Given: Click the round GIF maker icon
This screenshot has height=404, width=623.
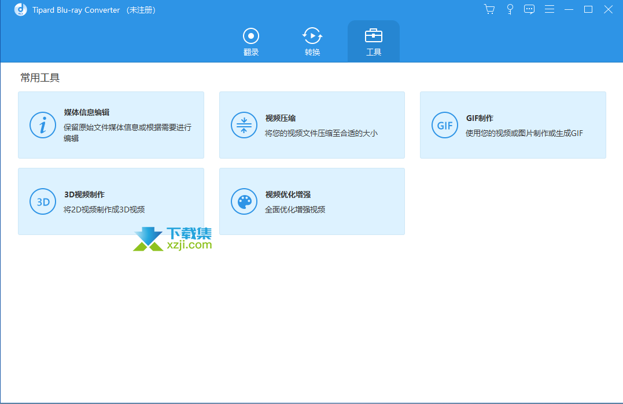Looking at the screenshot, I should (x=444, y=125).
